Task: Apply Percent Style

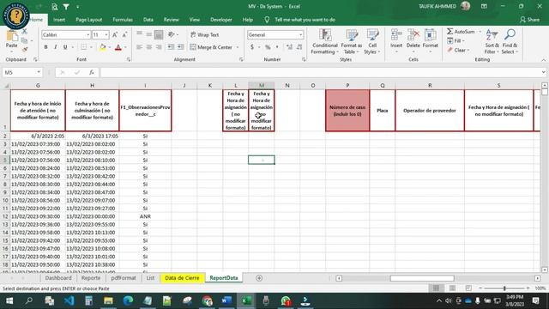Action: point(268,47)
